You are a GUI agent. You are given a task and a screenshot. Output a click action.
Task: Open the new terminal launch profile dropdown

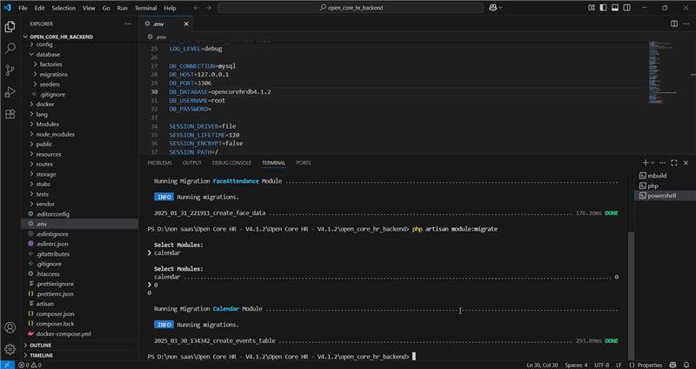tap(652, 163)
